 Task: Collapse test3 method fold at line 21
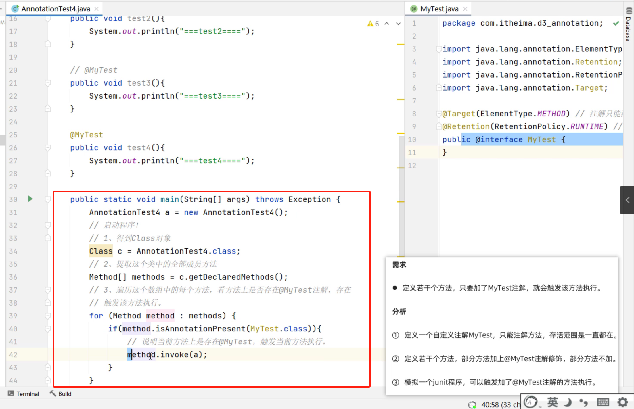[48, 83]
